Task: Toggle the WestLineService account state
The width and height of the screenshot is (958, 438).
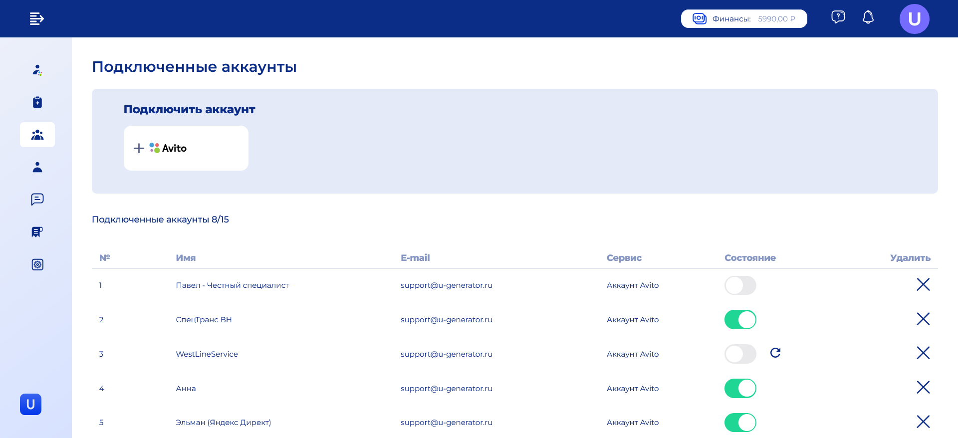Action: pos(740,354)
